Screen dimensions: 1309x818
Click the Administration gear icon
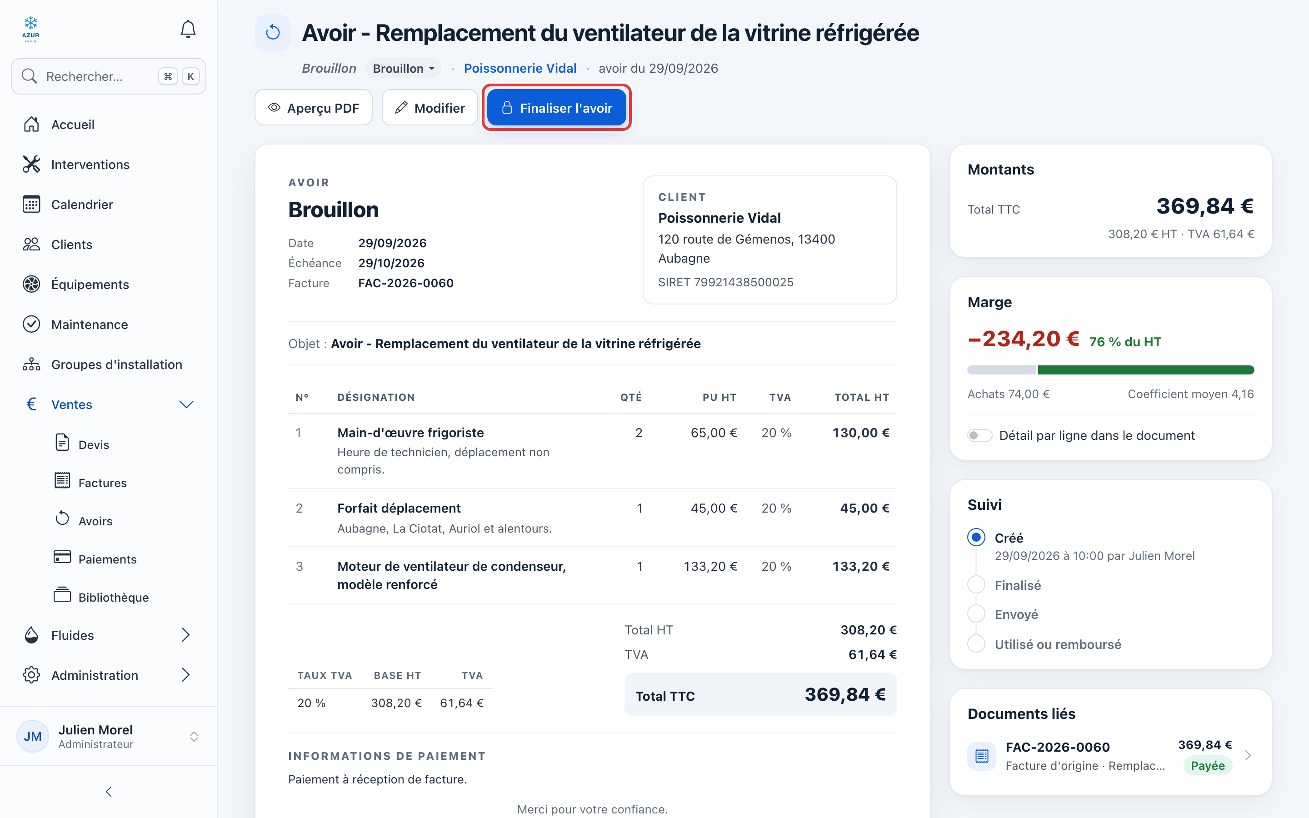[x=31, y=675]
